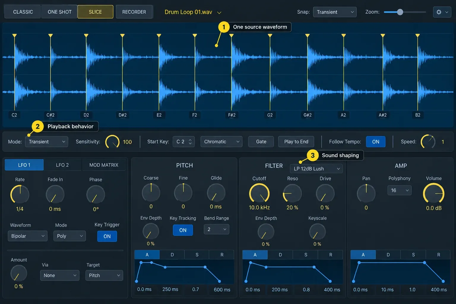
Task: Open the LFO Target Pitch dropdown
Action: click(104, 275)
